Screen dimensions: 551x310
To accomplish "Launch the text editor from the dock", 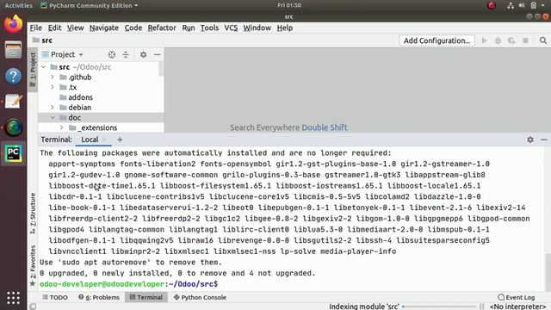I will [x=14, y=102].
